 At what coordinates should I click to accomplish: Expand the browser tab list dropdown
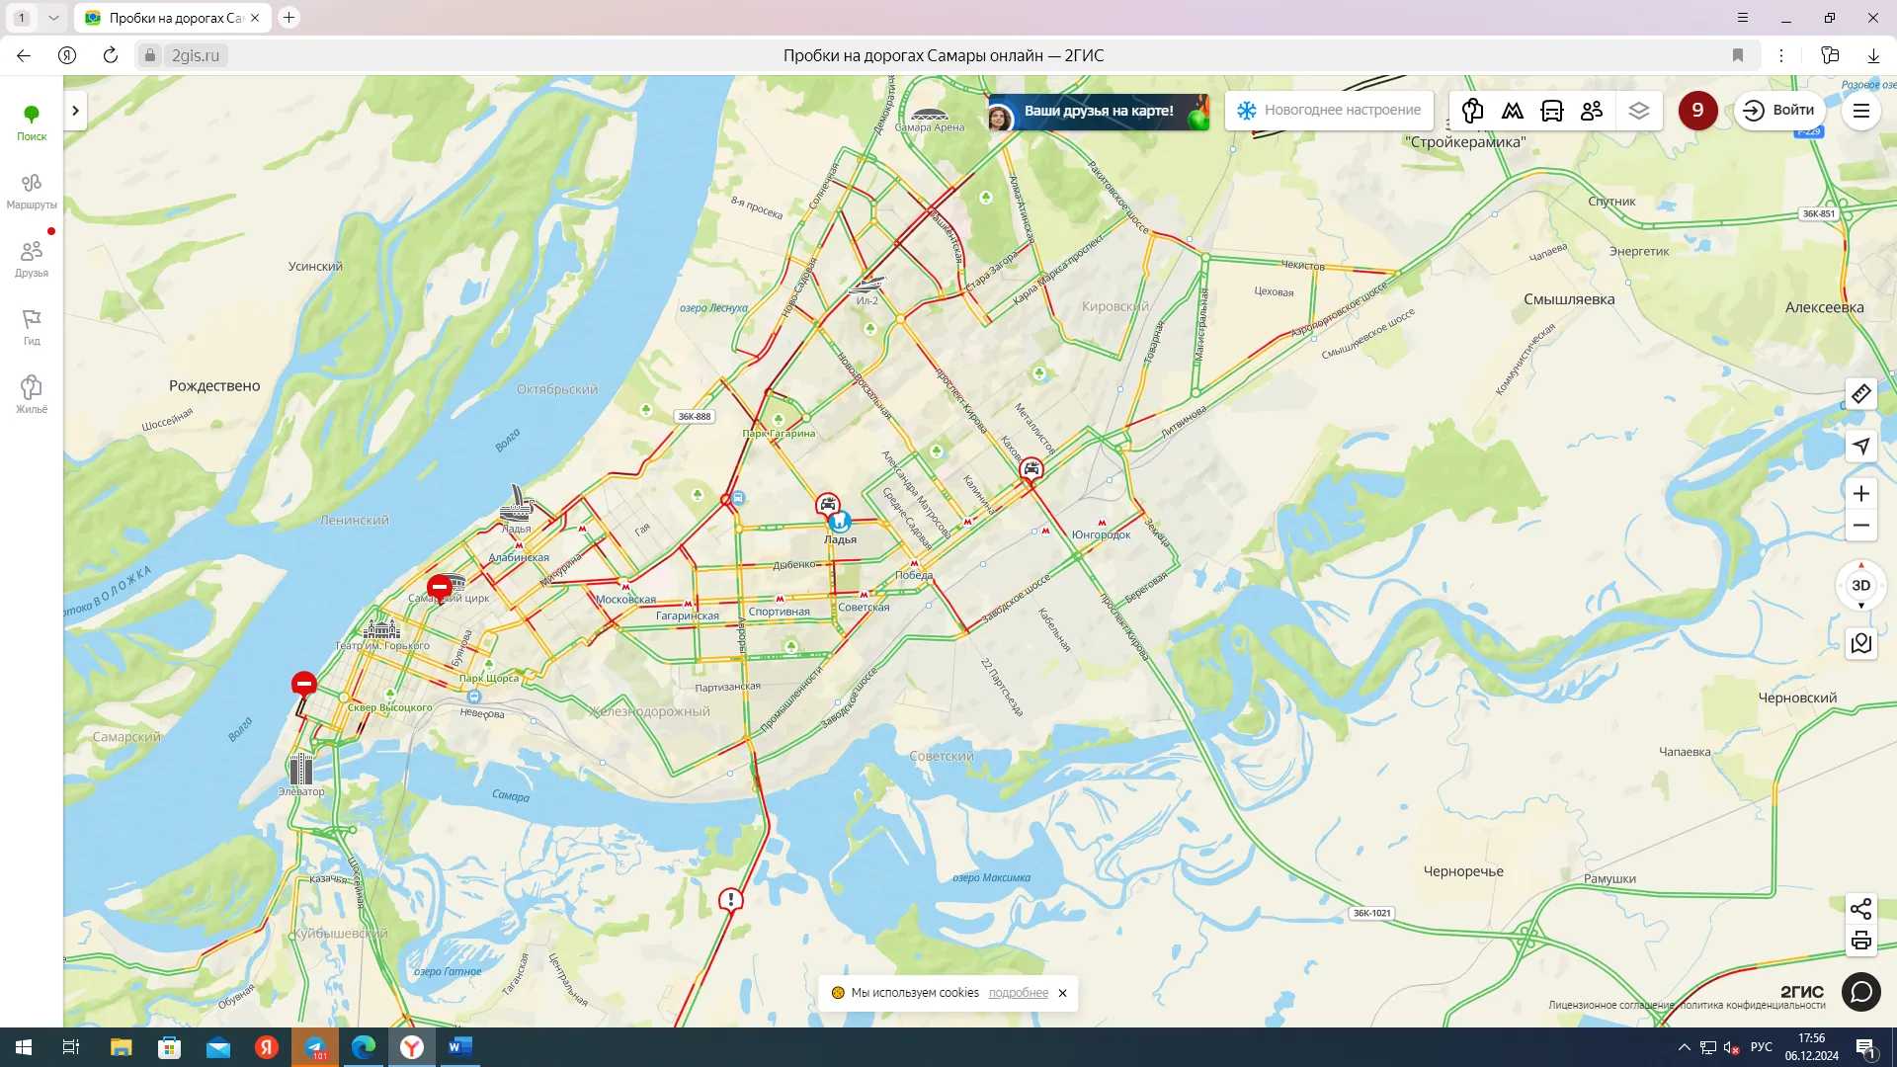(x=53, y=18)
